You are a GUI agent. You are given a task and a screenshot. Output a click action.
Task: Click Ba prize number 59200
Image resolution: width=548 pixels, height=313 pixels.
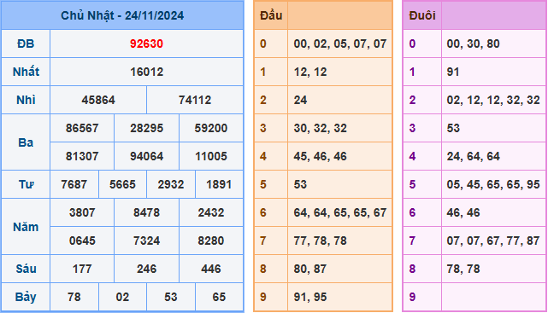[211, 128]
